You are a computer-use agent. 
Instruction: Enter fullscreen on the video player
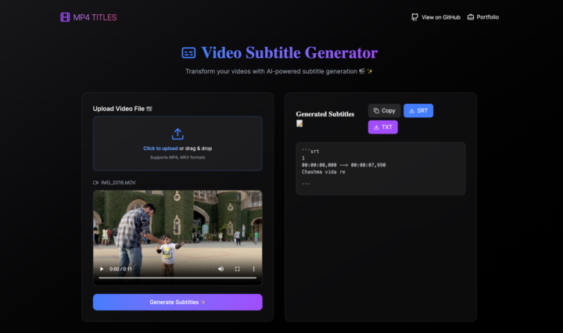238,269
